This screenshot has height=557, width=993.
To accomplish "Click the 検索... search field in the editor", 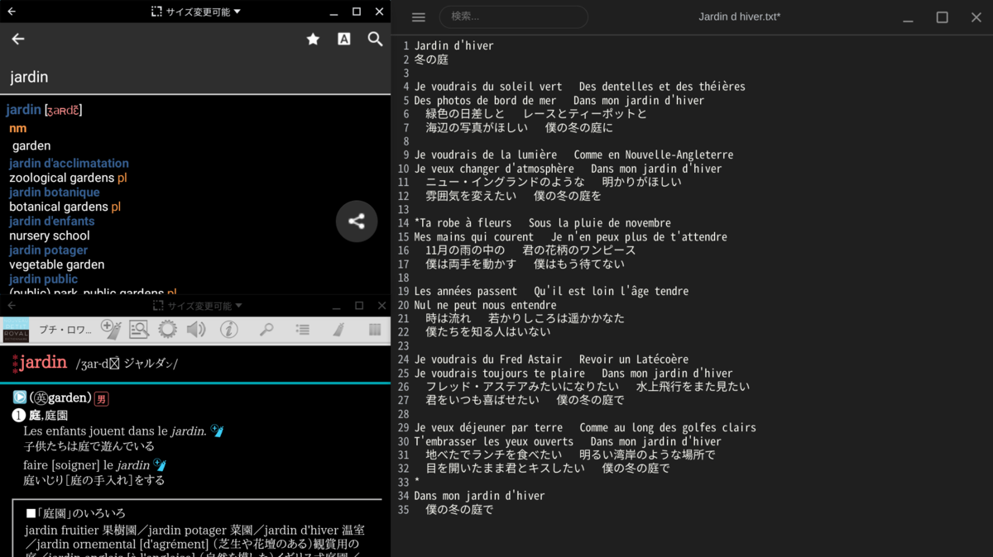I will tap(513, 17).
